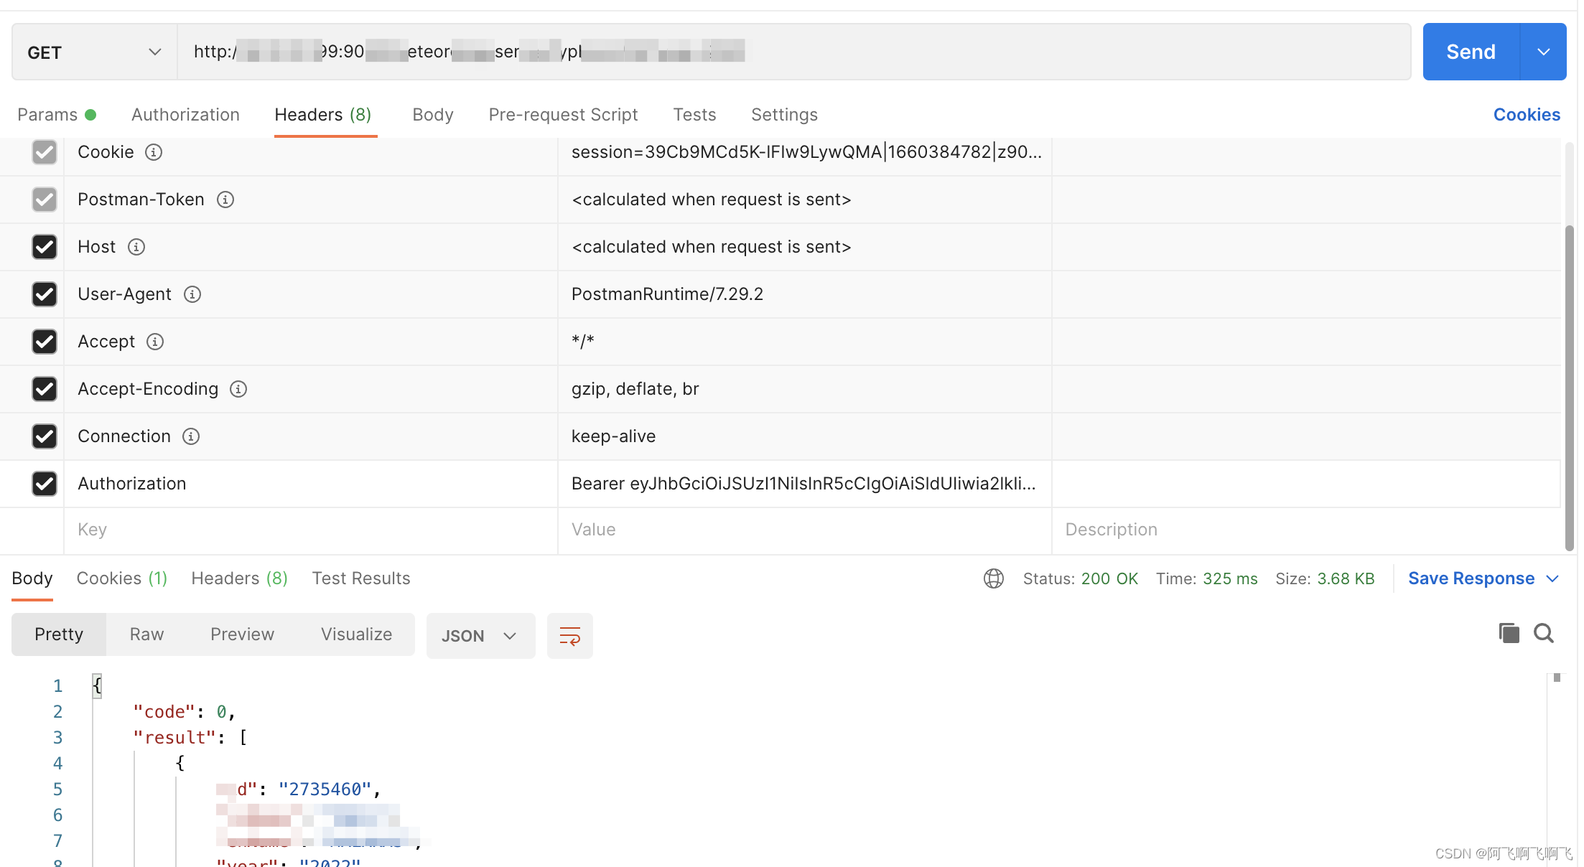Disable the Accept-Encoding header
1584x867 pixels.
coord(45,389)
